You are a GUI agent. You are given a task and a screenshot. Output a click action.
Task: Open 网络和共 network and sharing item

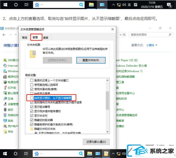(x=11, y=115)
